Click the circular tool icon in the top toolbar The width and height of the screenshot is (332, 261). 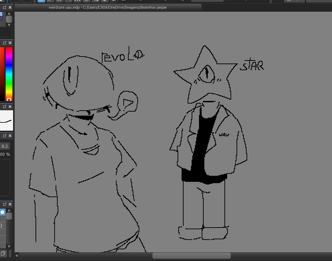tap(86, 1)
